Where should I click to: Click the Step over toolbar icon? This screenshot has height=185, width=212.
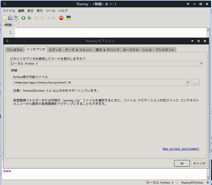(x=37, y=18)
